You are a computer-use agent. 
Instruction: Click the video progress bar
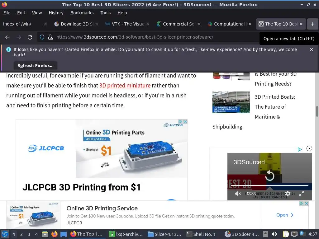point(270,185)
